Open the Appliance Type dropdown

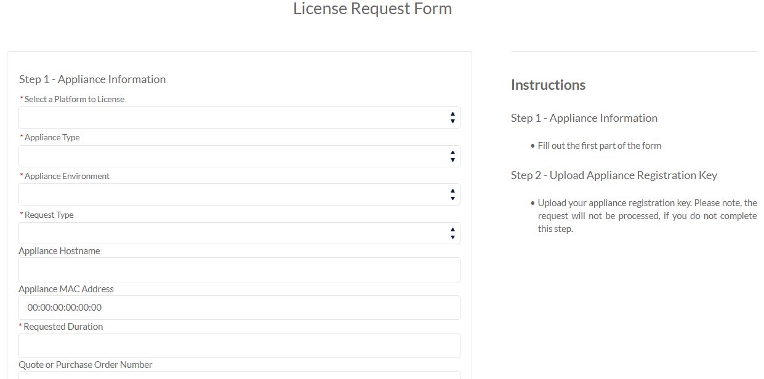point(239,156)
